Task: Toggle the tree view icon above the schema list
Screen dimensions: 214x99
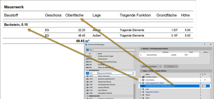Action: (x=87, y=50)
